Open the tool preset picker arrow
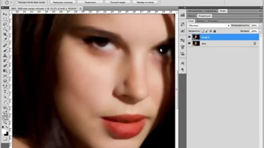 tap(11, 2)
